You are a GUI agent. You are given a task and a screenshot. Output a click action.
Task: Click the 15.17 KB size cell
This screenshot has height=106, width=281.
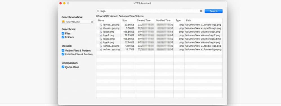tap(130, 49)
